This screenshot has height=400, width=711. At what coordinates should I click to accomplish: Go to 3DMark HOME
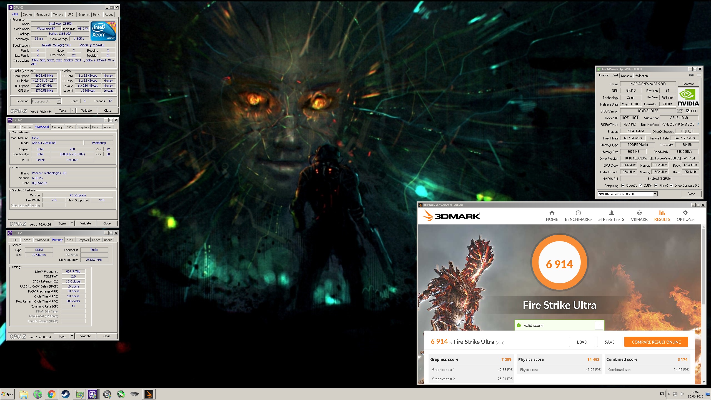pyautogui.click(x=552, y=216)
